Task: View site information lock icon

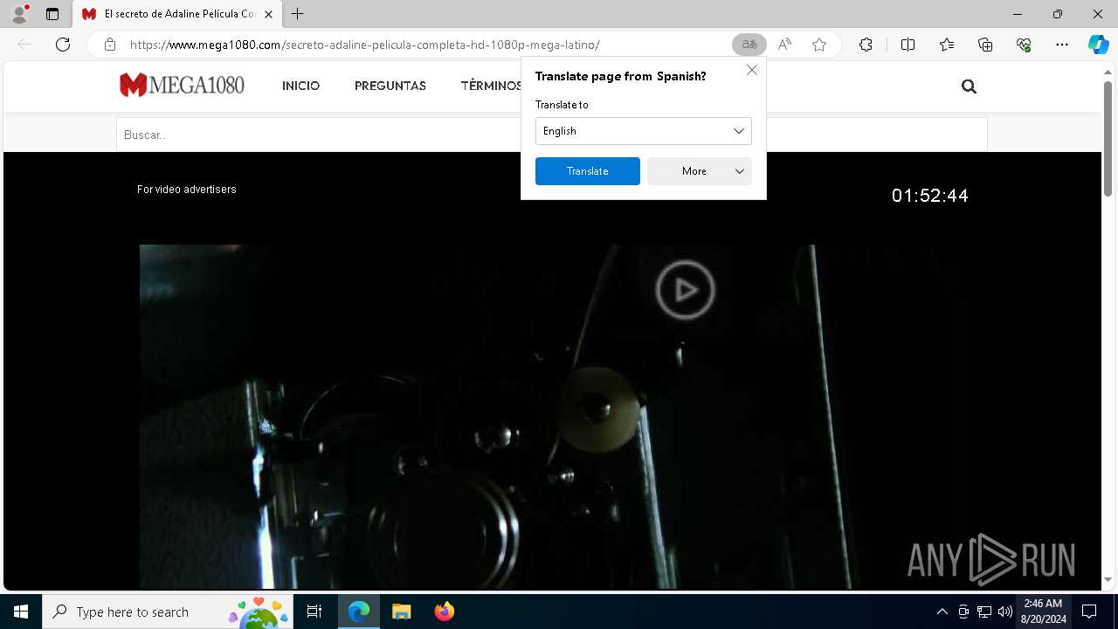Action: coord(110,45)
